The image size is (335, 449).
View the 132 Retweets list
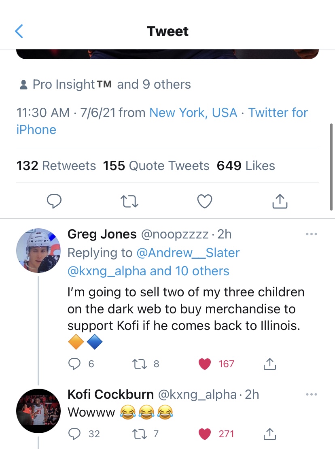(56, 166)
